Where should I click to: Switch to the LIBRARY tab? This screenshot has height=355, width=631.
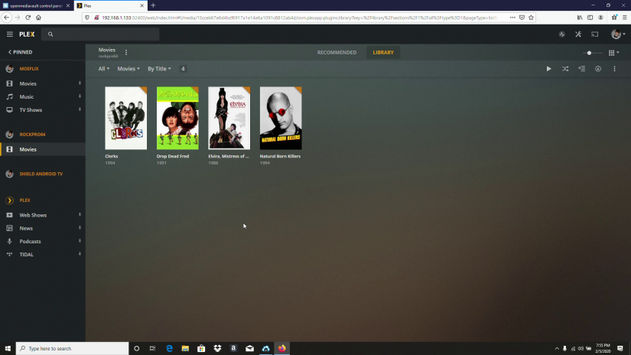click(x=383, y=52)
